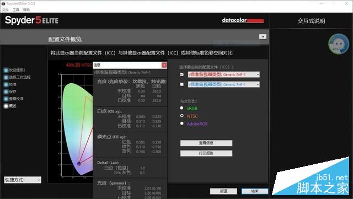
Task: Click the CIE color gamut chart
Action: pyautogui.click(x=77, y=125)
